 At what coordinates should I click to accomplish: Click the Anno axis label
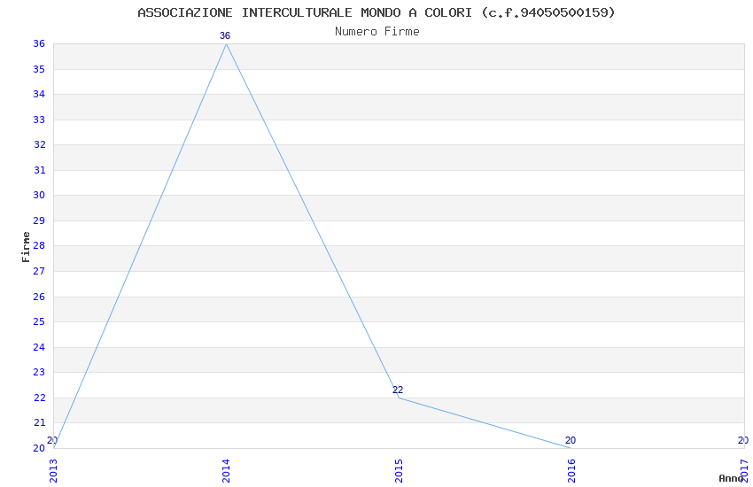tap(730, 478)
